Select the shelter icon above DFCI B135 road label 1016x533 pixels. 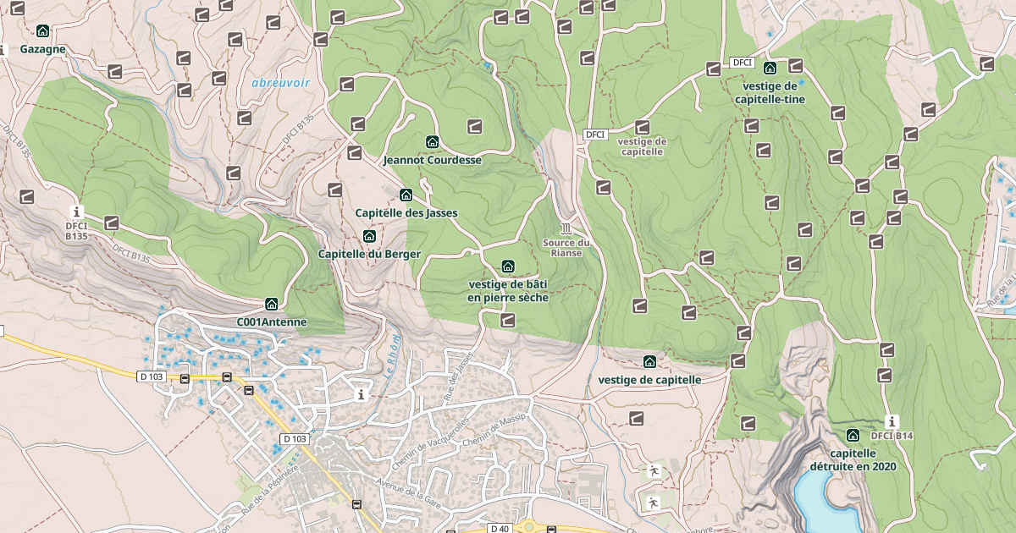pos(111,223)
